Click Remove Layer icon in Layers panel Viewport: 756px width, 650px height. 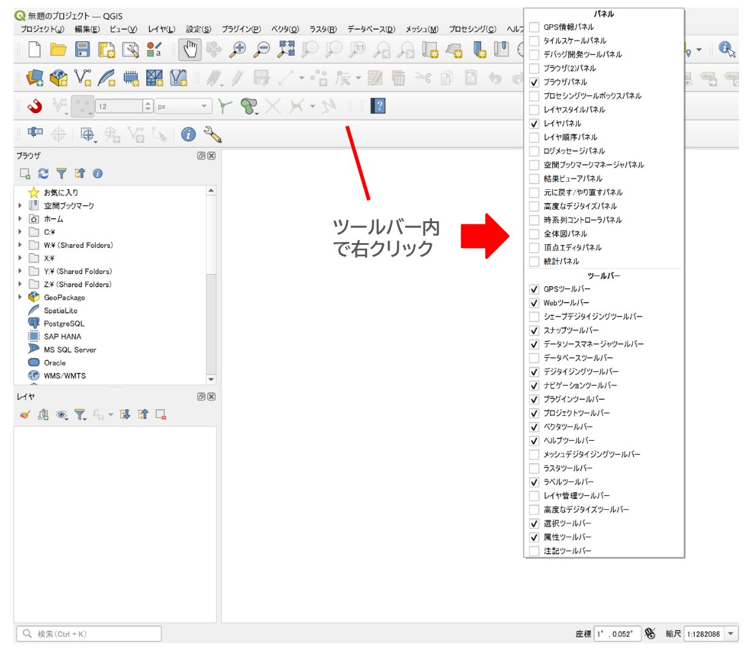click(x=161, y=415)
